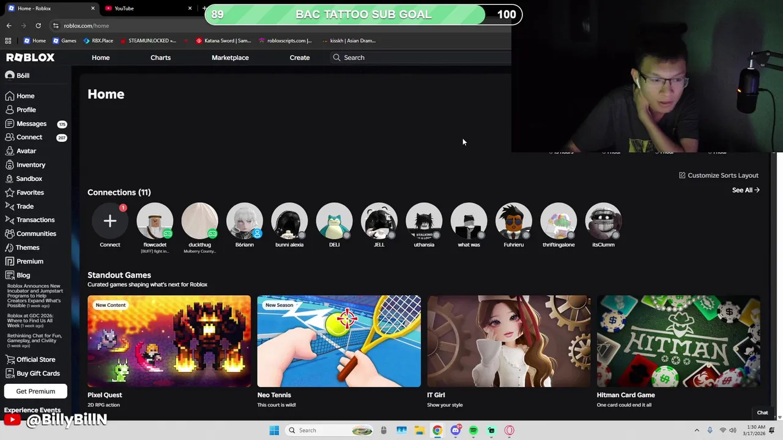Click the Roblox logo

(x=31, y=57)
